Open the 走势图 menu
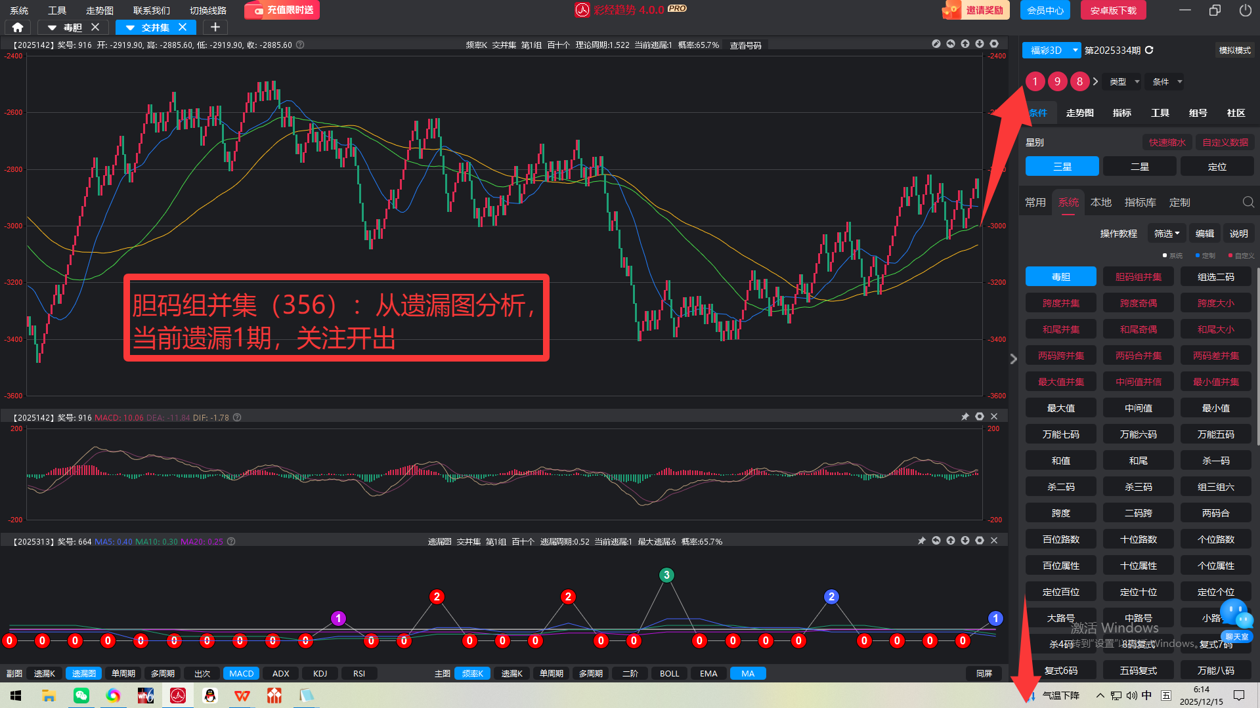The height and width of the screenshot is (708, 1260). click(100, 10)
